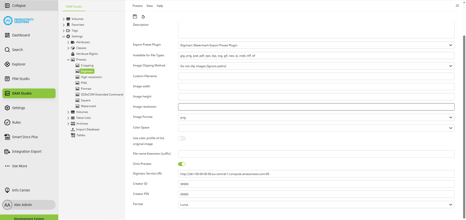
Task: Disable the Omit Preview toggle
Action: pyautogui.click(x=182, y=164)
